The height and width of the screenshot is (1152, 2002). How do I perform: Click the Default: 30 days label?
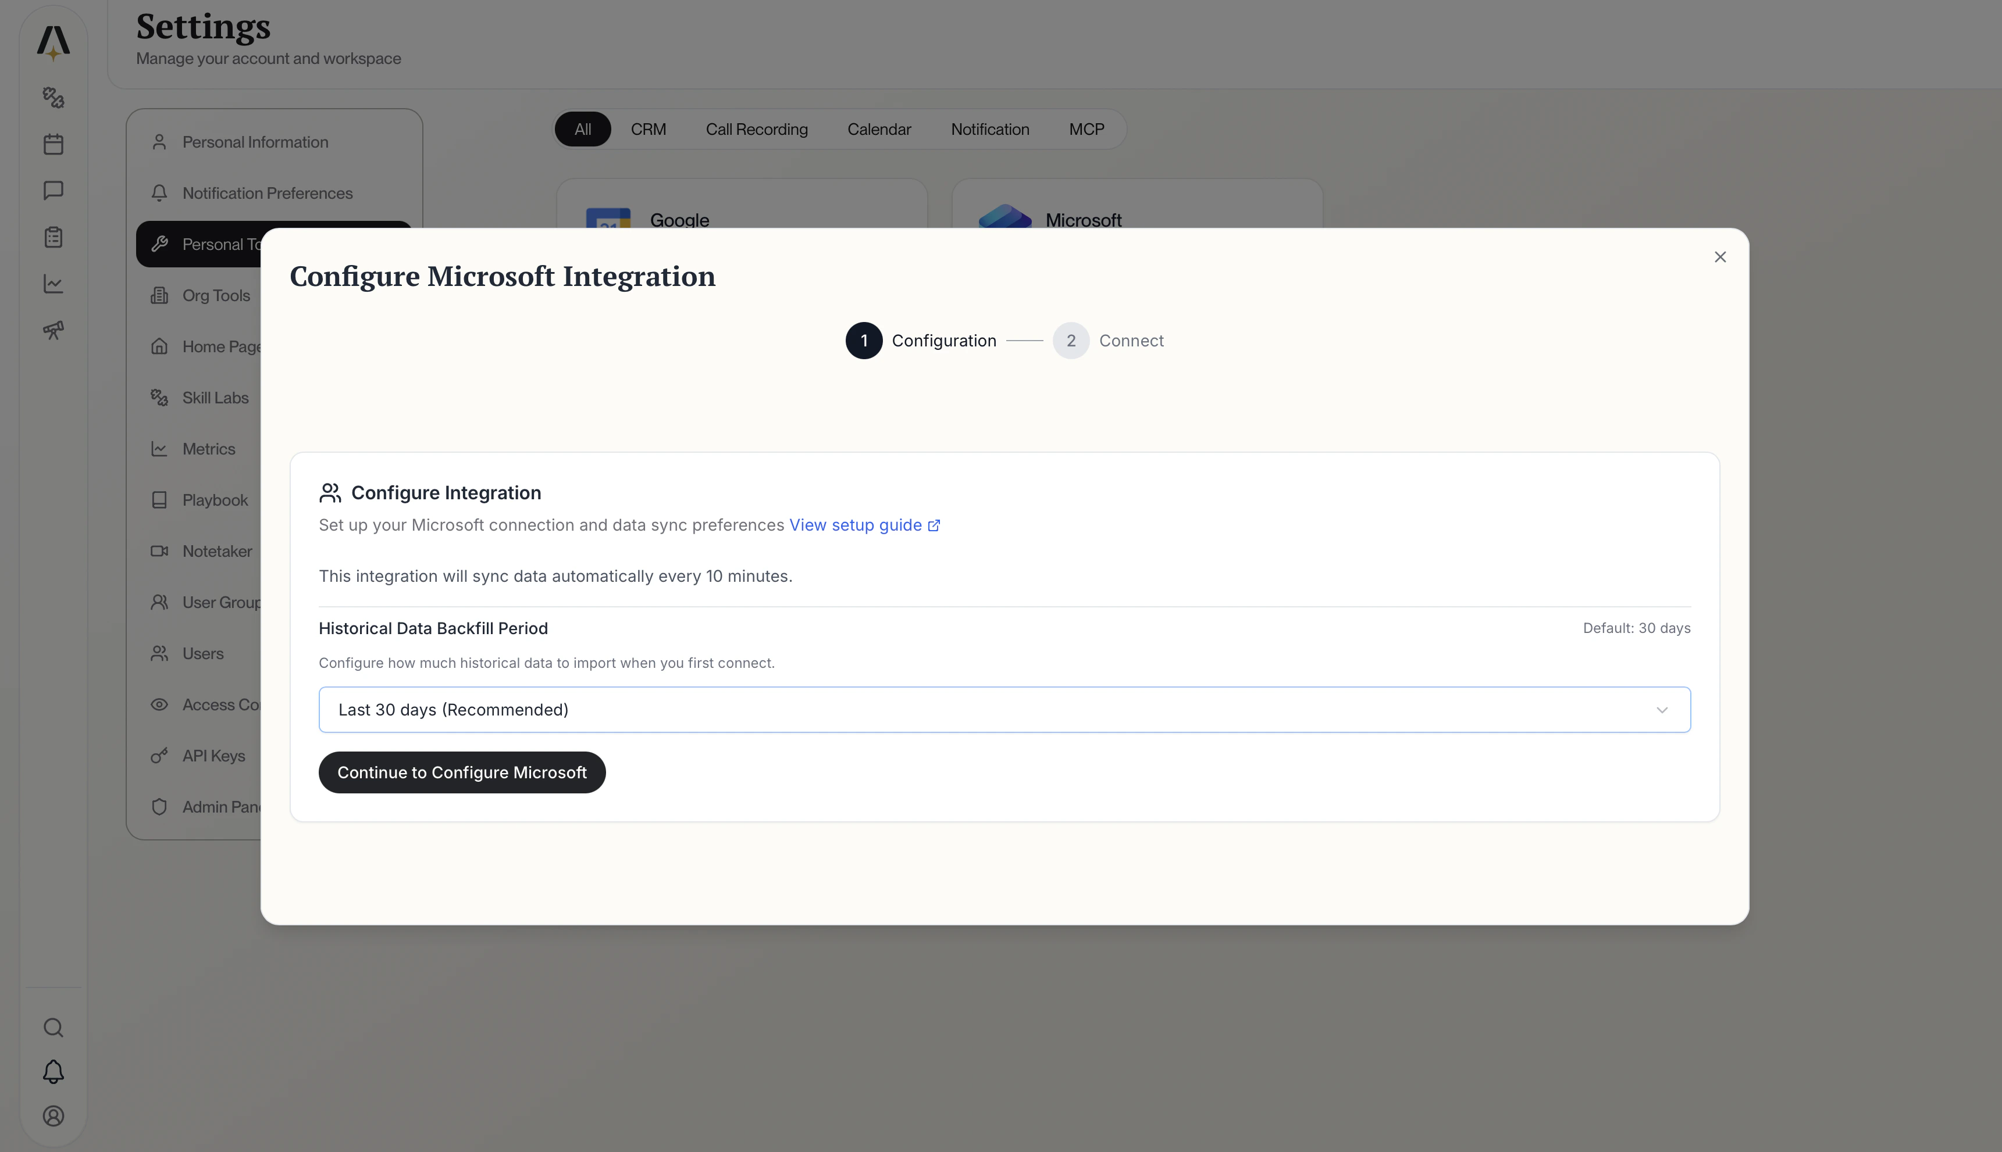[x=1636, y=628]
